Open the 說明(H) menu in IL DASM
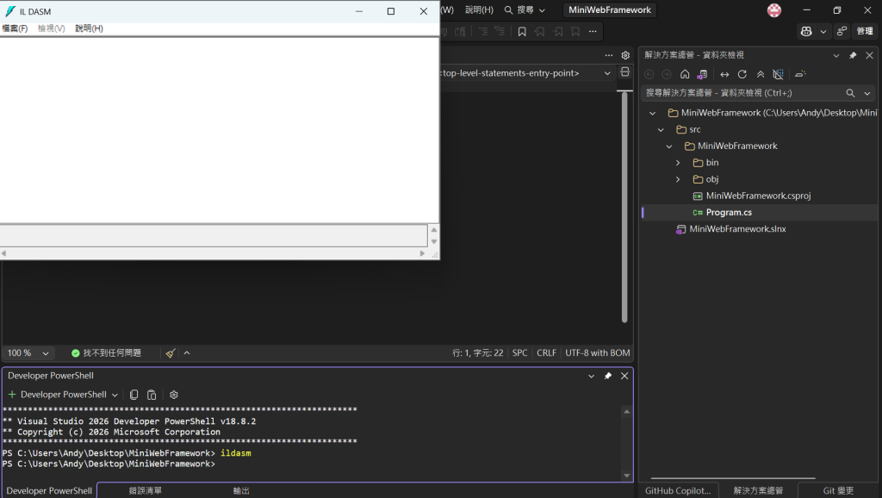The image size is (882, 498). (x=89, y=28)
